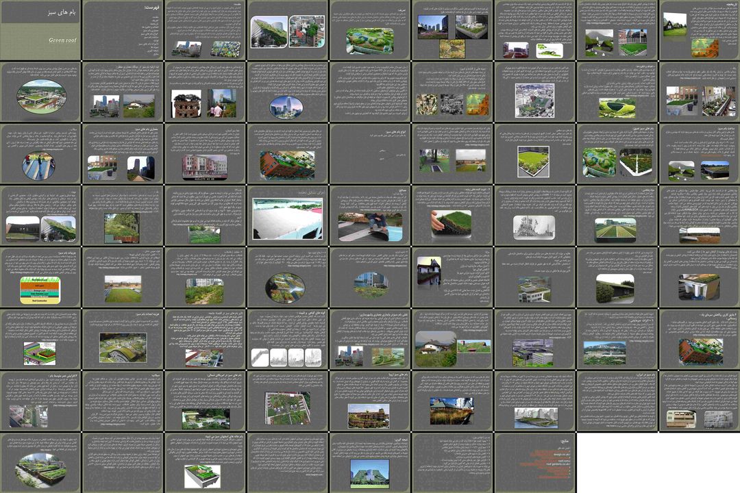Open the slide with three photos including yellow vegetation
The image size is (740, 493).
453,30
